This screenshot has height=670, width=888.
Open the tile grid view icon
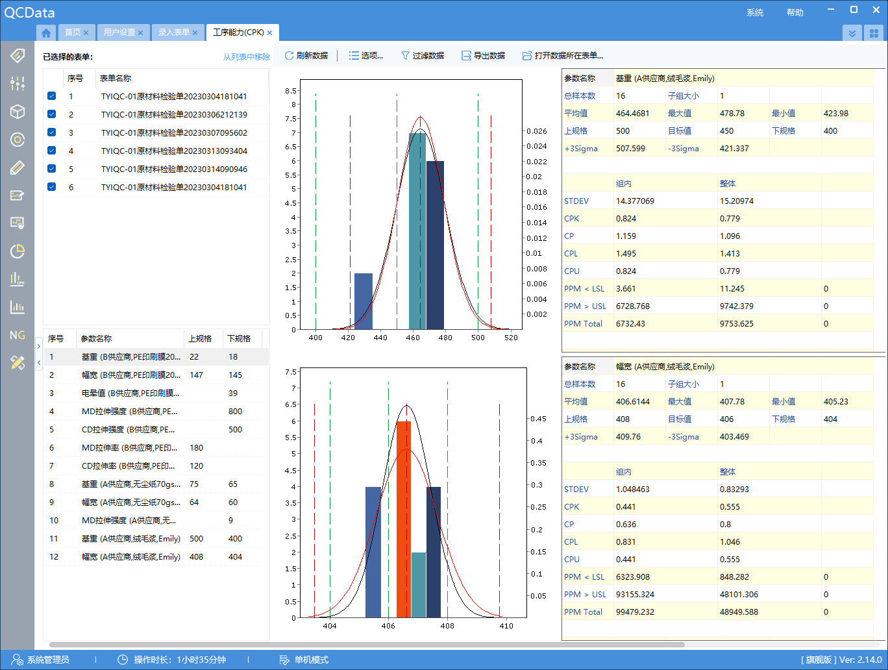pos(874,33)
